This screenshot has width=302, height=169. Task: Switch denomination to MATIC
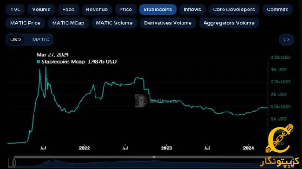coord(40,39)
